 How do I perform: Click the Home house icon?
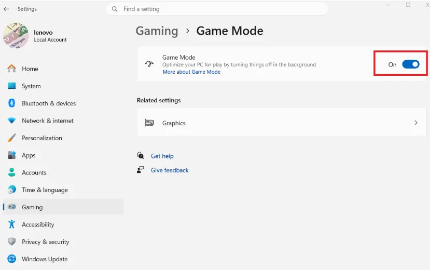point(11,69)
